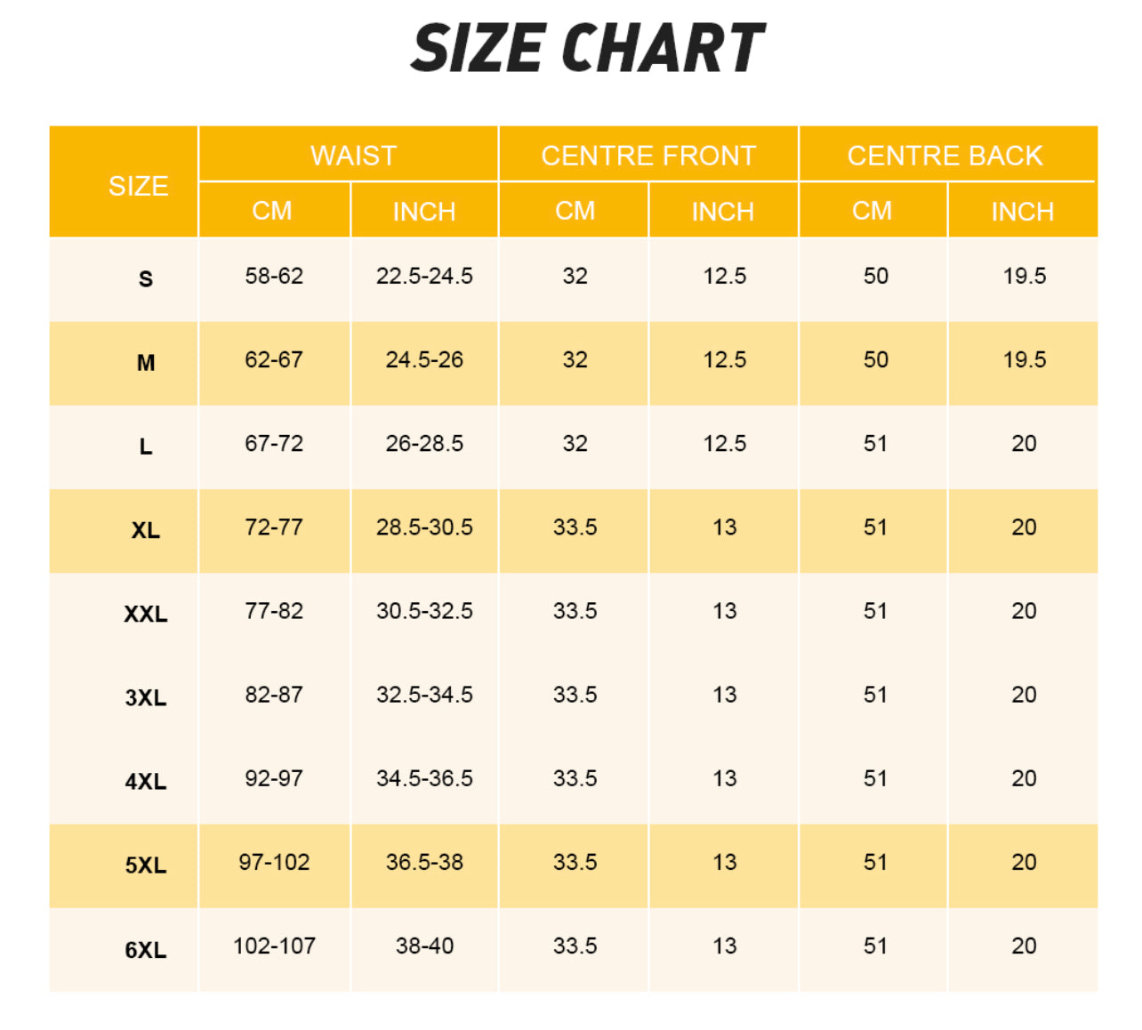This screenshot has width=1142, height=1030.
Task: Click the CM subheader under CENTRE BACK
Action: pos(872,211)
